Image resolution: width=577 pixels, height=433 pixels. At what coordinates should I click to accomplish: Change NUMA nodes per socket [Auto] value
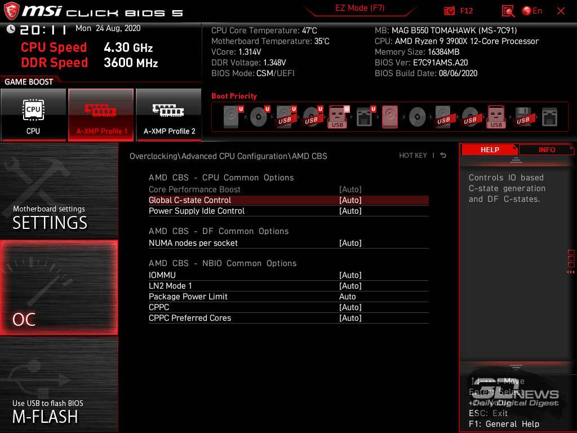pyautogui.click(x=350, y=243)
